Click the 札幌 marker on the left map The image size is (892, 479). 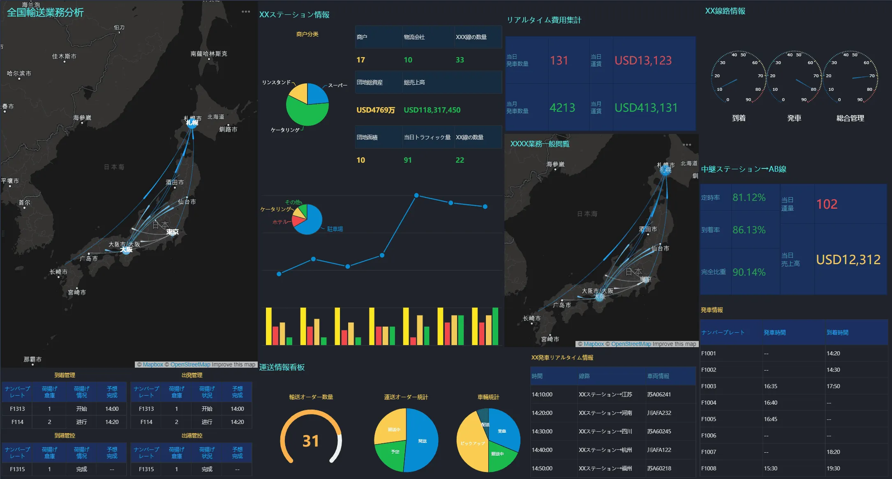coord(192,123)
